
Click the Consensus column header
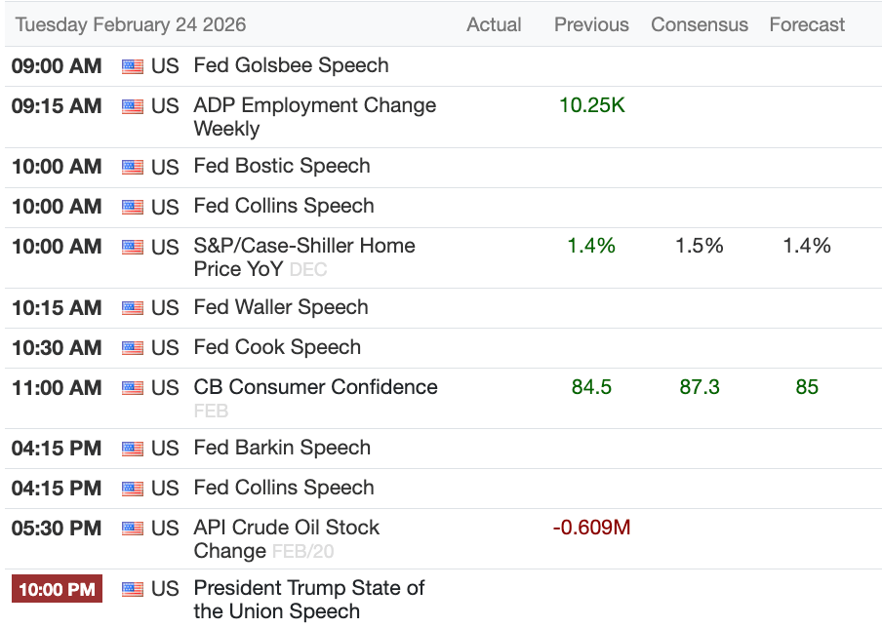(x=700, y=24)
